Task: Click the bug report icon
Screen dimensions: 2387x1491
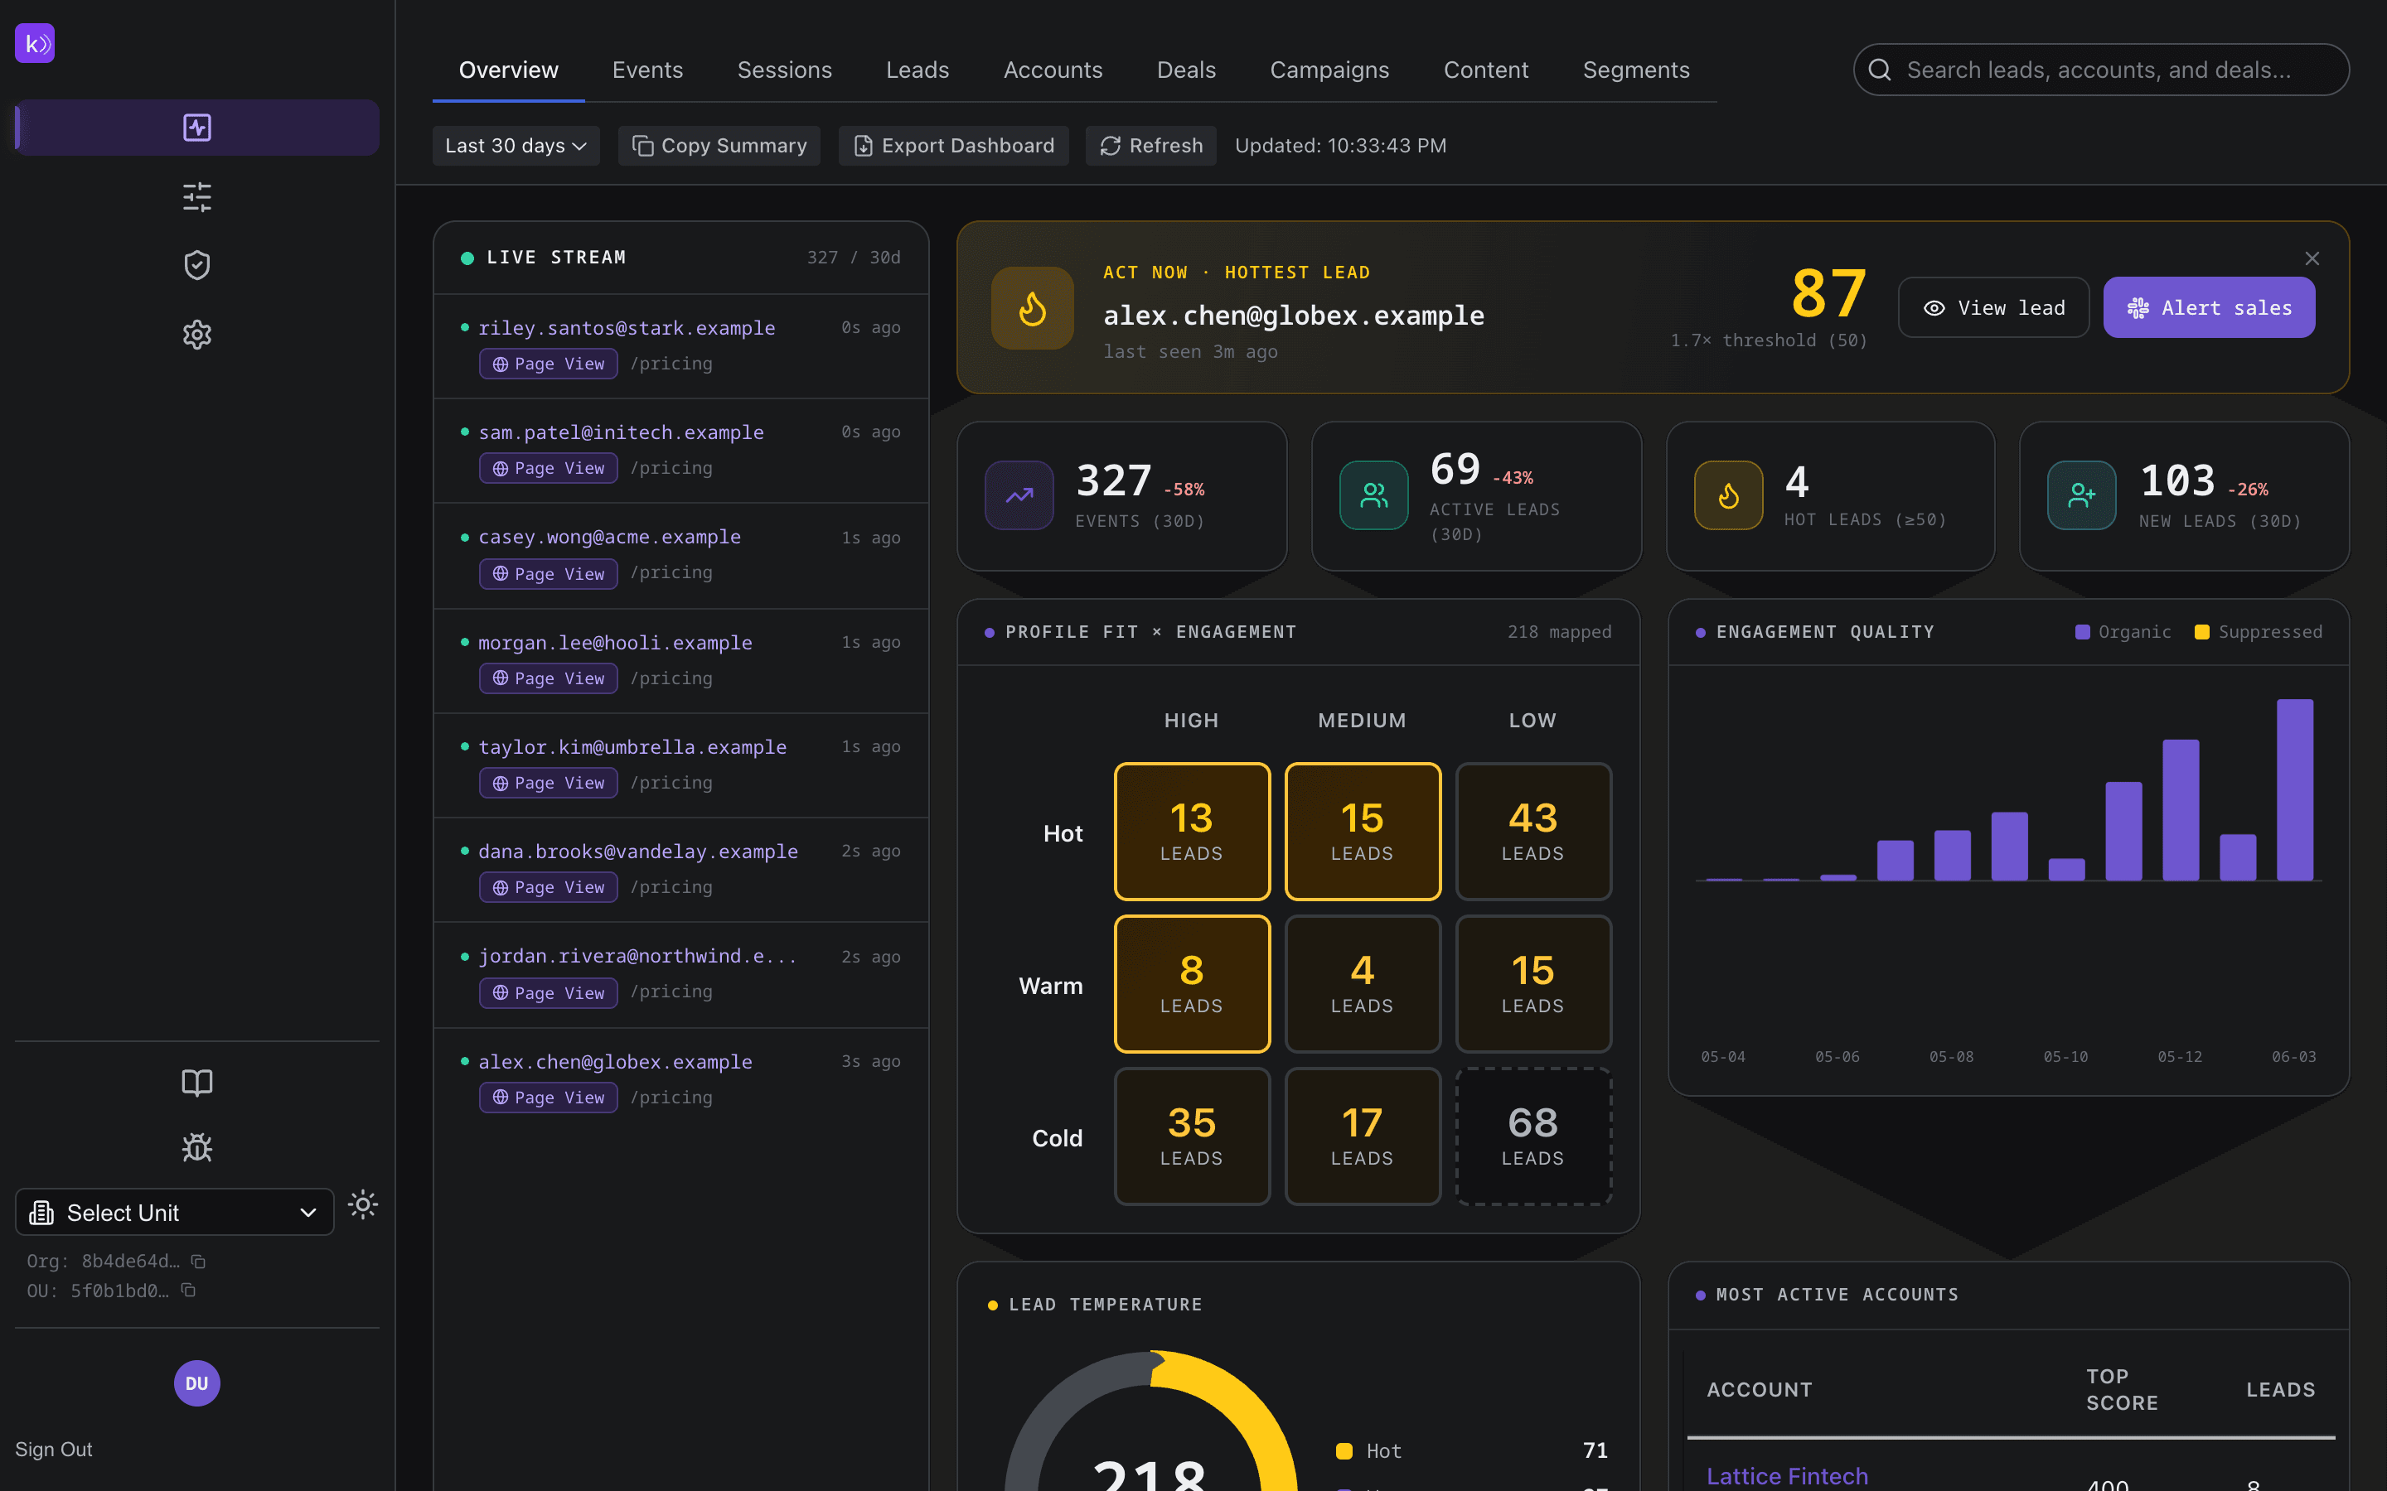Action: 197,1147
